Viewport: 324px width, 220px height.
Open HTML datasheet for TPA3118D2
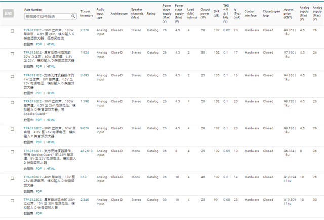pos(51,142)
